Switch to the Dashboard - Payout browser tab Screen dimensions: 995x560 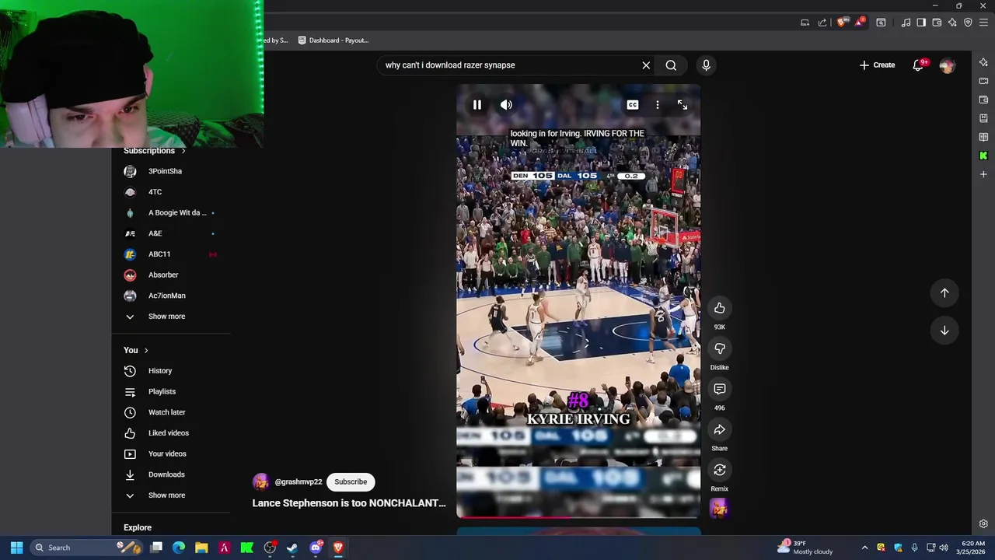[334, 40]
